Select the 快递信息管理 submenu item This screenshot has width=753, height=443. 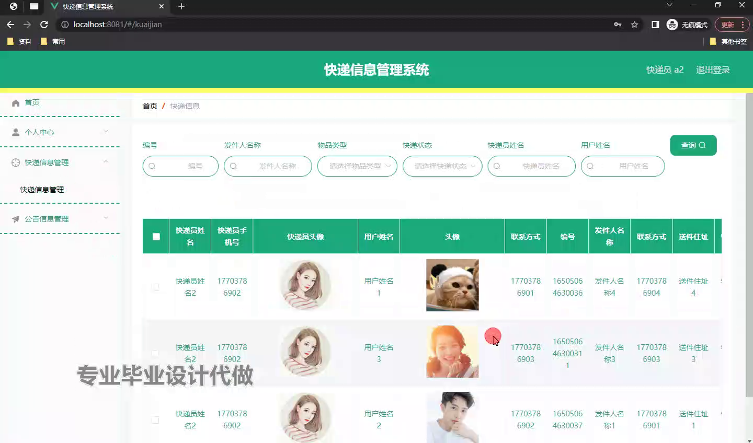(42, 190)
